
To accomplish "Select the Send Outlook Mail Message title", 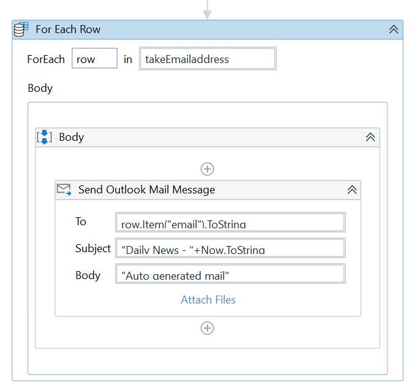I will click(146, 190).
